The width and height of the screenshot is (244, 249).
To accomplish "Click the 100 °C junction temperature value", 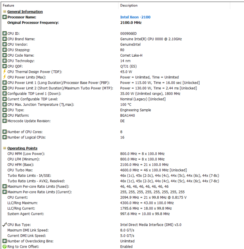I will pos(126,105).
